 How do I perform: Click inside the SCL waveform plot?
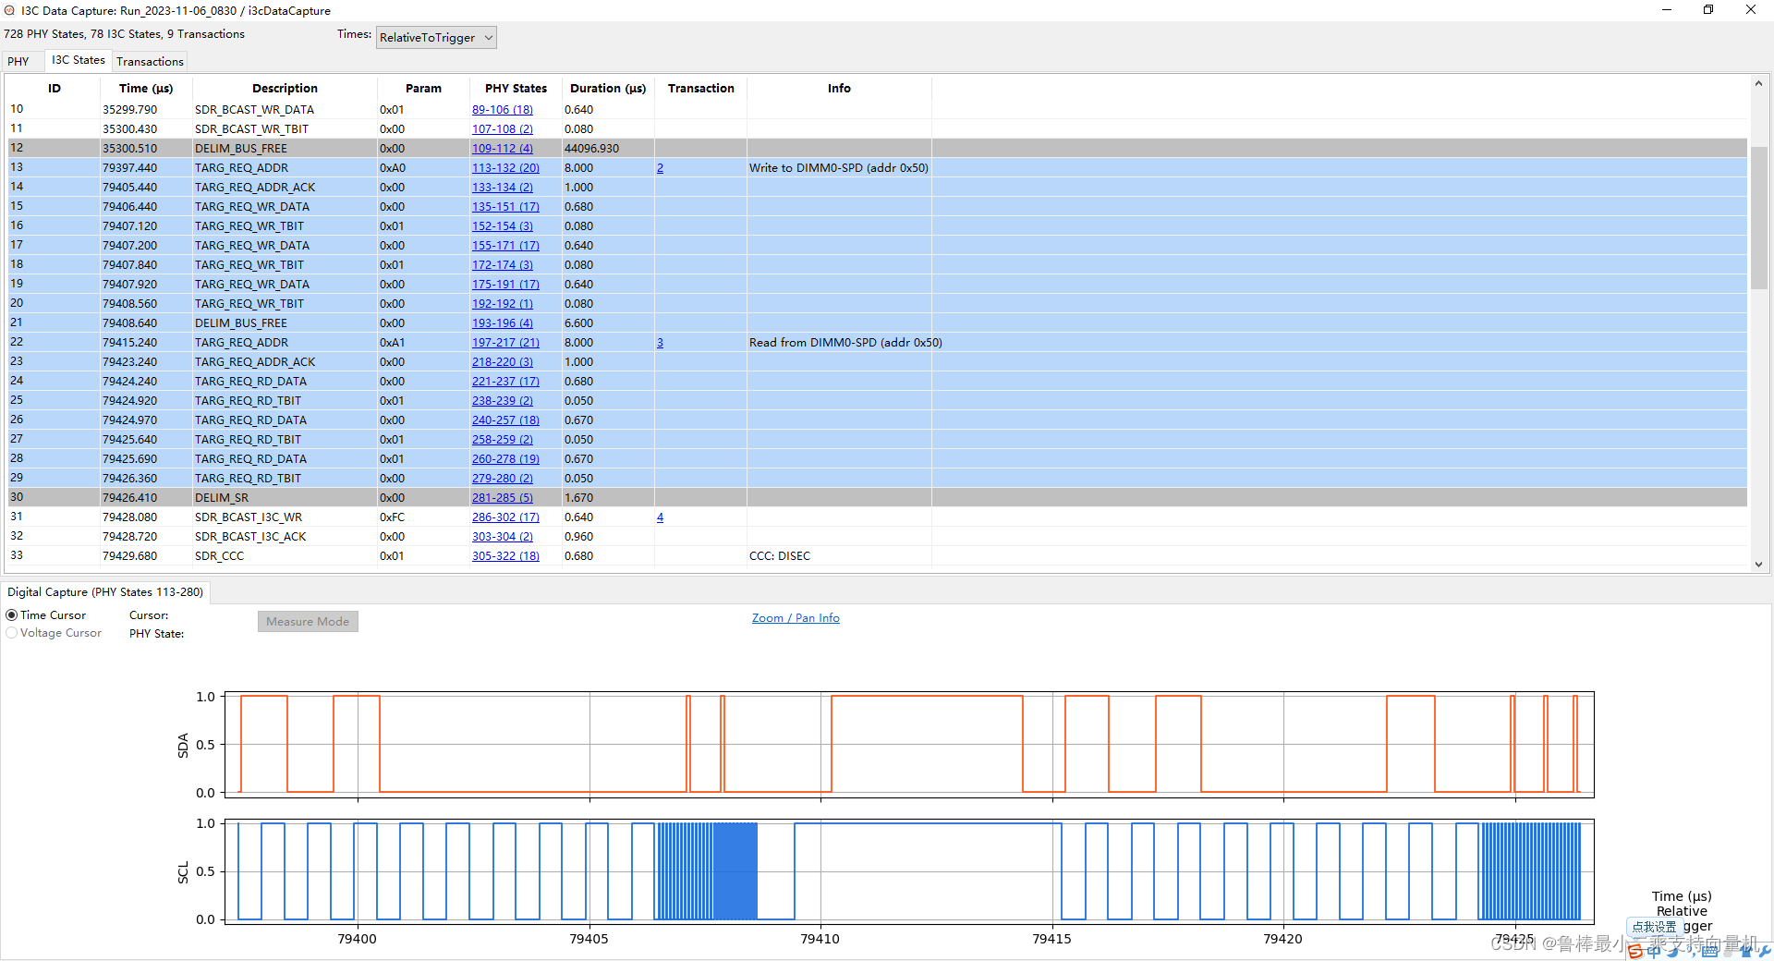909,871
